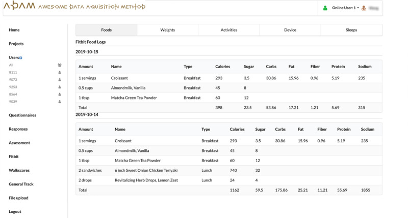Click the group icon next to All
408x218 pixels.
(60, 65)
